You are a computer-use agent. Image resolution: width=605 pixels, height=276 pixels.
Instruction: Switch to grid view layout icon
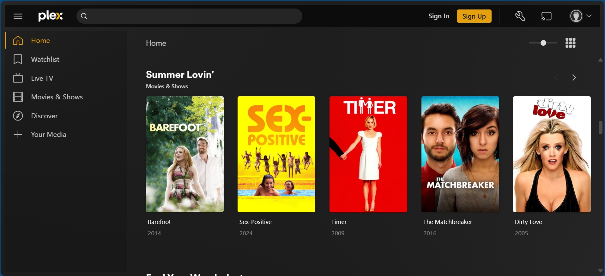[x=570, y=43]
